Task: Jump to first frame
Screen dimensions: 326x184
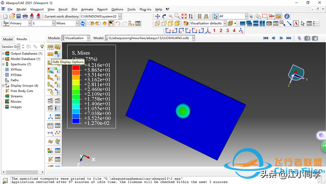Action: pyautogui.click(x=266, y=38)
